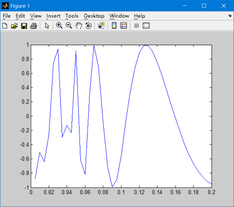Viewport: 234px width, 207px height.
Task: Select the Zoom Out magnifier tool
Action: (x=69, y=26)
